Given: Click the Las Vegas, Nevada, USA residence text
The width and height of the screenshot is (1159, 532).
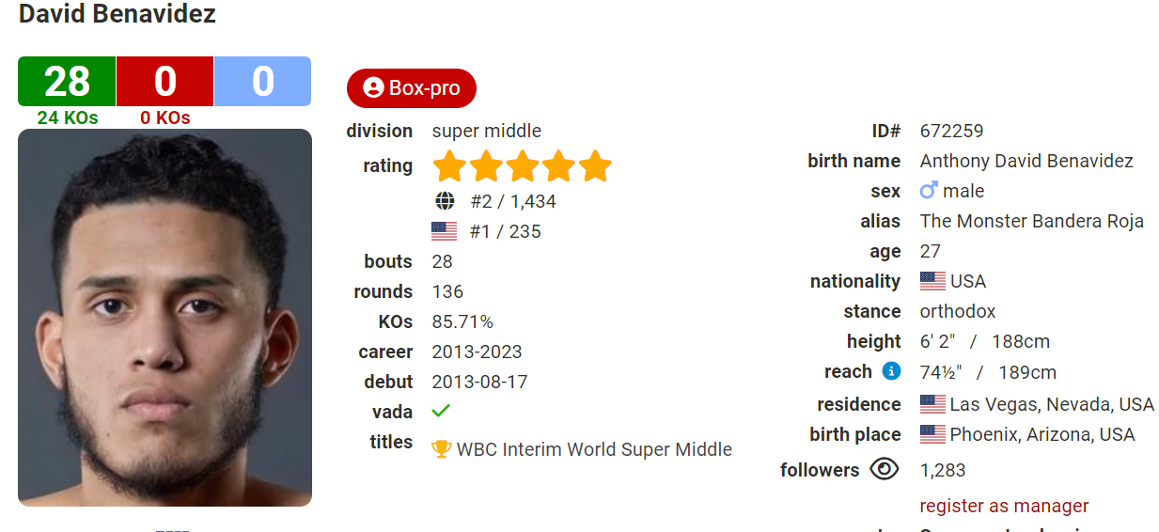Looking at the screenshot, I should click(x=1052, y=404).
